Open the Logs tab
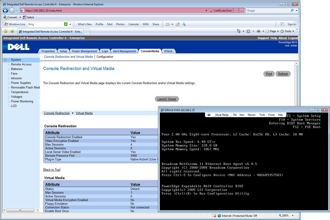Viewport: 330px width, 220px height. [x=105, y=51]
